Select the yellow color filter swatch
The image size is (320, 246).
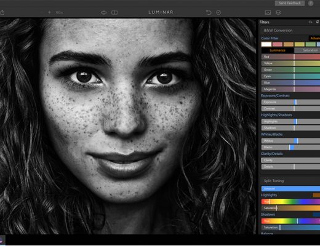tap(300, 44)
